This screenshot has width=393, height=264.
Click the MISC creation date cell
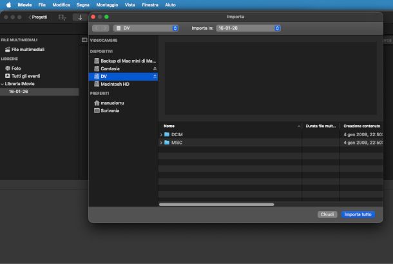point(363,143)
